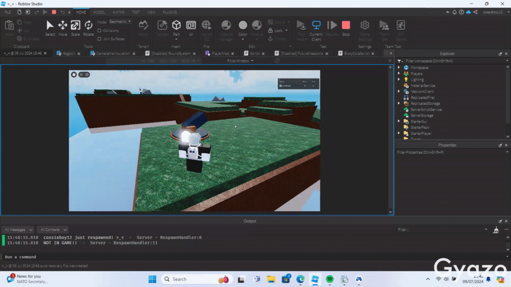Viewport: 511px width, 287px height.
Task: Expand the ReplicatedStorage node
Action: pos(399,104)
